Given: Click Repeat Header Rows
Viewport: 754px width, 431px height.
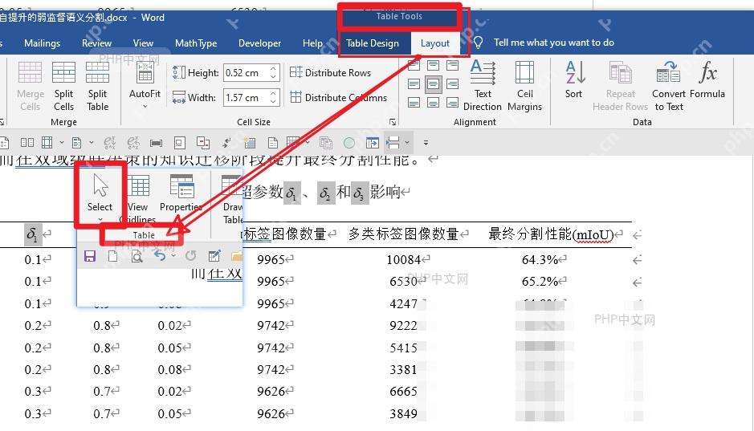Looking at the screenshot, I should pyautogui.click(x=621, y=86).
